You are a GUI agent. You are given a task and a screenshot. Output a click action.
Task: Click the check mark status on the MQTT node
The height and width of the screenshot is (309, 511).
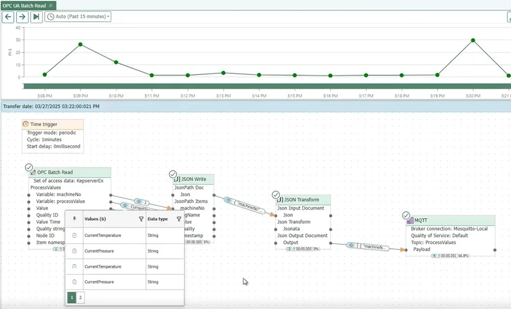[x=406, y=216]
